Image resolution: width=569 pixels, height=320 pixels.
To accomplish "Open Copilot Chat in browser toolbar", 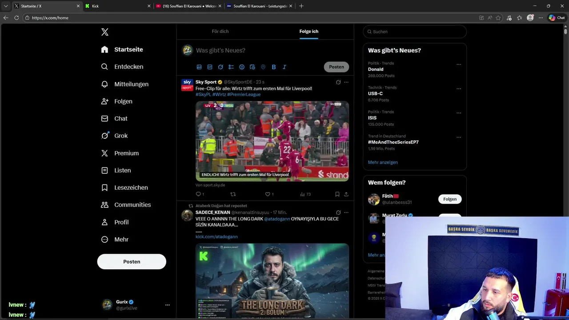I will pyautogui.click(x=557, y=18).
